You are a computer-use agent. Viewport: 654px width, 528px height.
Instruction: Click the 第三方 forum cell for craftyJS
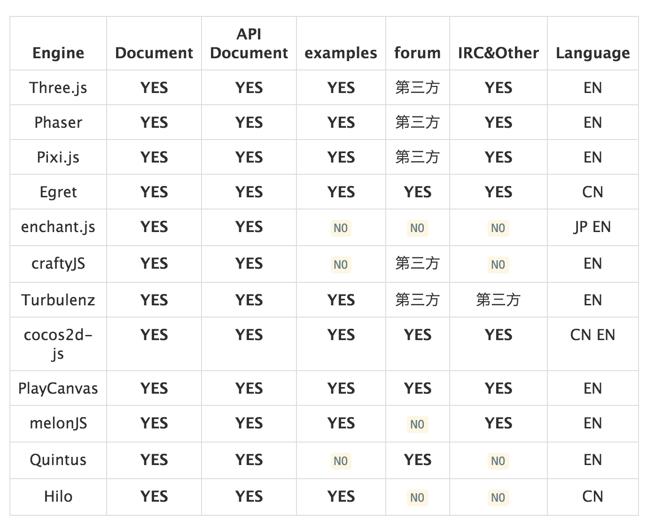pos(417,264)
